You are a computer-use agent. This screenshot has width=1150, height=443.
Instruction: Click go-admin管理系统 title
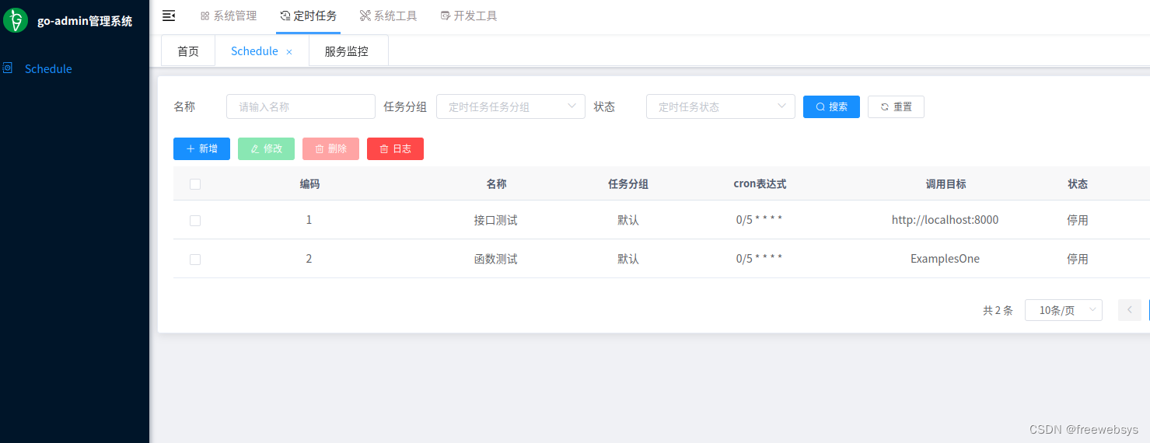click(x=85, y=21)
